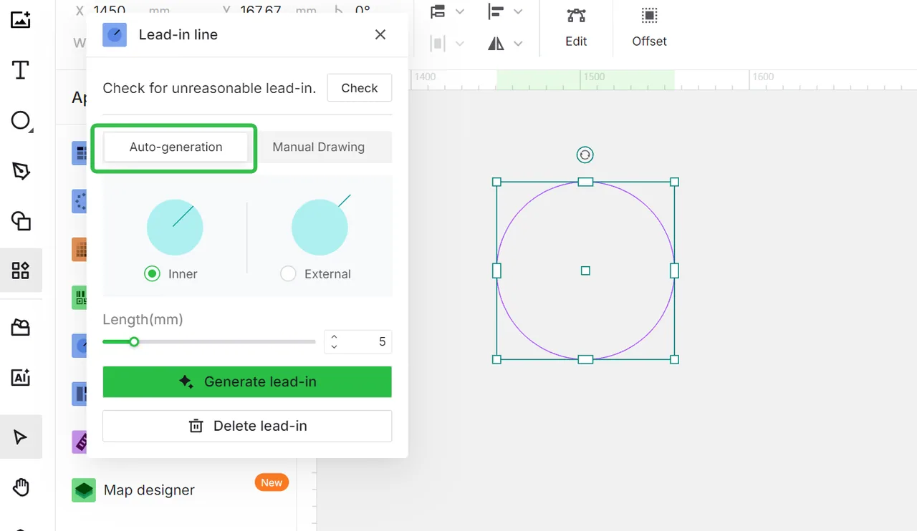Select the Pen drawing tool
The width and height of the screenshot is (917, 531).
tap(21, 171)
